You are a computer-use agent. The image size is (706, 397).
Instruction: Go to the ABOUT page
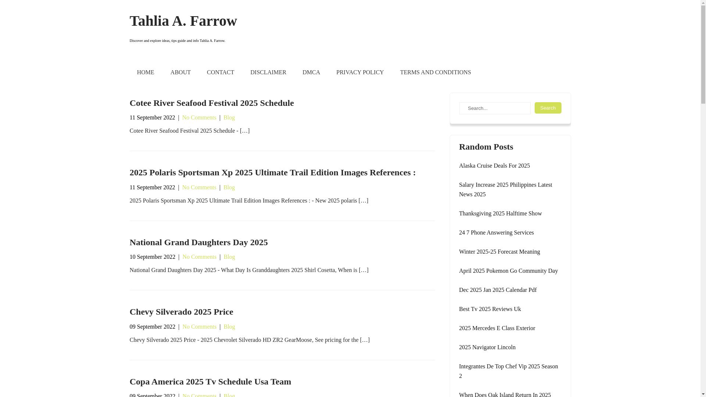point(180,72)
